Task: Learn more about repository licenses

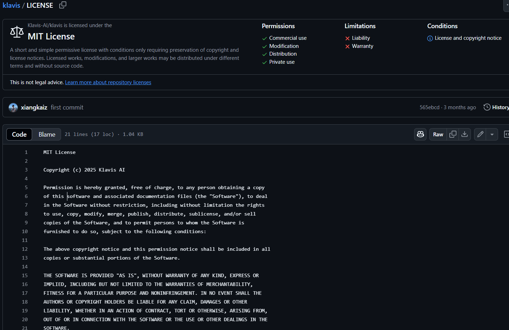Action: pos(108,82)
